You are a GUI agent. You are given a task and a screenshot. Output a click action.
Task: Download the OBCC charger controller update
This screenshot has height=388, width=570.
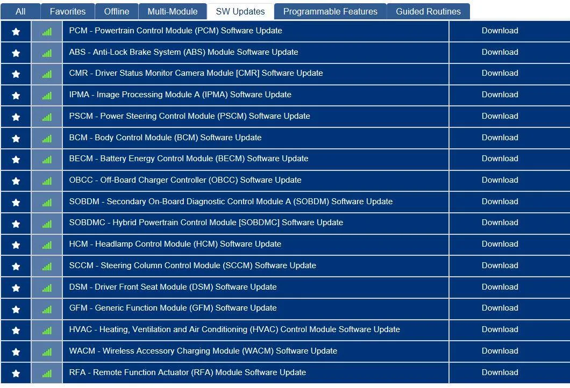point(500,180)
